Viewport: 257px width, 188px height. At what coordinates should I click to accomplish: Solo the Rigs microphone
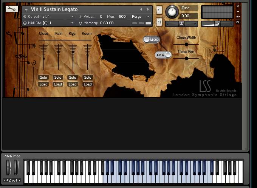73,78
